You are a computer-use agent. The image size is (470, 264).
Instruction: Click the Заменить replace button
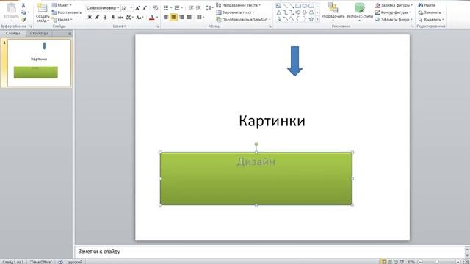pos(431,12)
